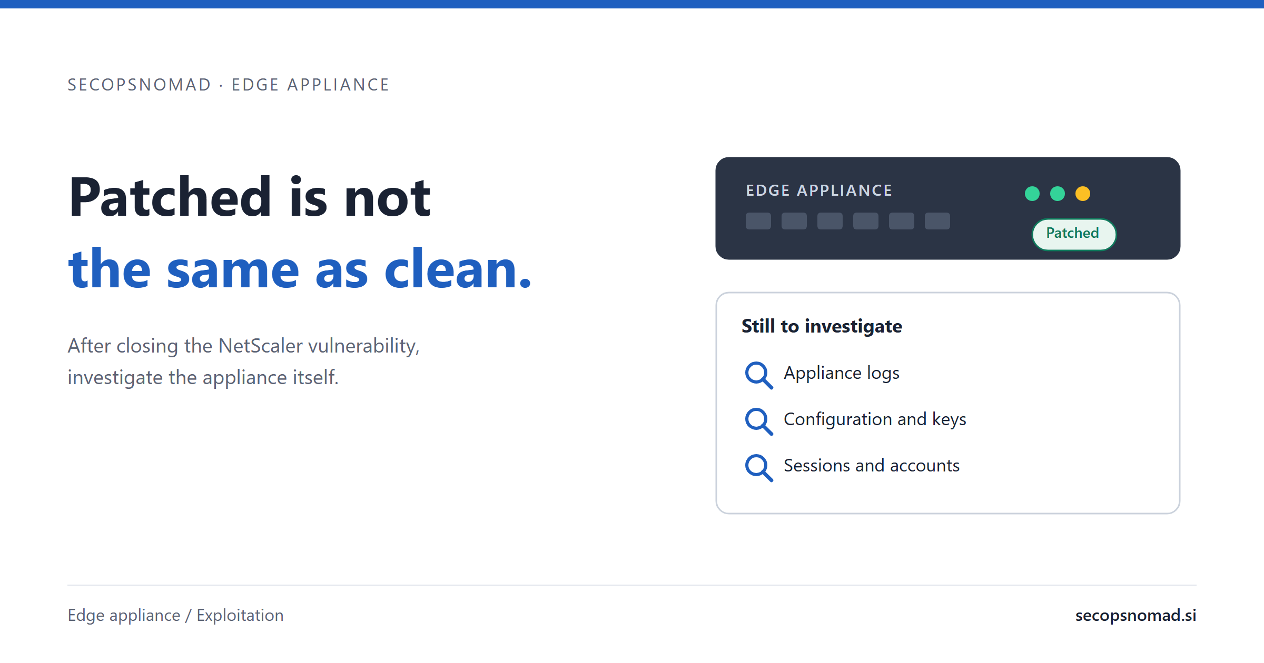1264x663 pixels.
Task: Click the magnifier icon beside Sessions and accounts
Action: tap(759, 468)
